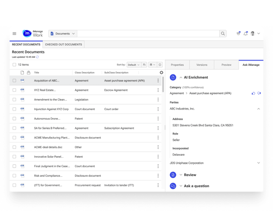
Task: Check the Injunction Against XYZ Corp checkbox
Action: pos(14,109)
